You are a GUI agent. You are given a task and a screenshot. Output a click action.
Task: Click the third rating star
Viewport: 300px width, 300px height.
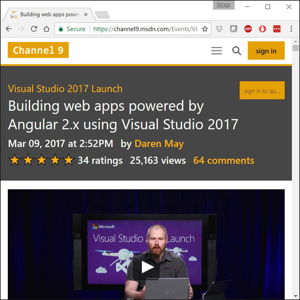[41, 160]
